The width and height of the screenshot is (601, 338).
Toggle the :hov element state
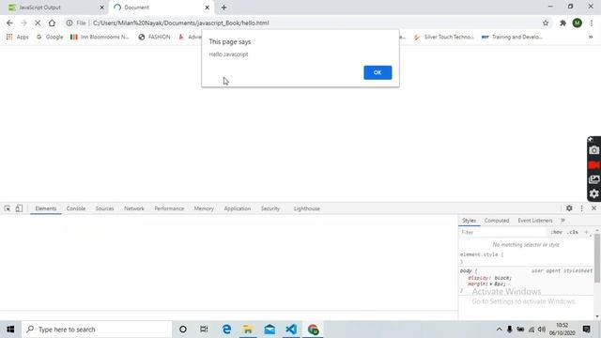[556, 232]
